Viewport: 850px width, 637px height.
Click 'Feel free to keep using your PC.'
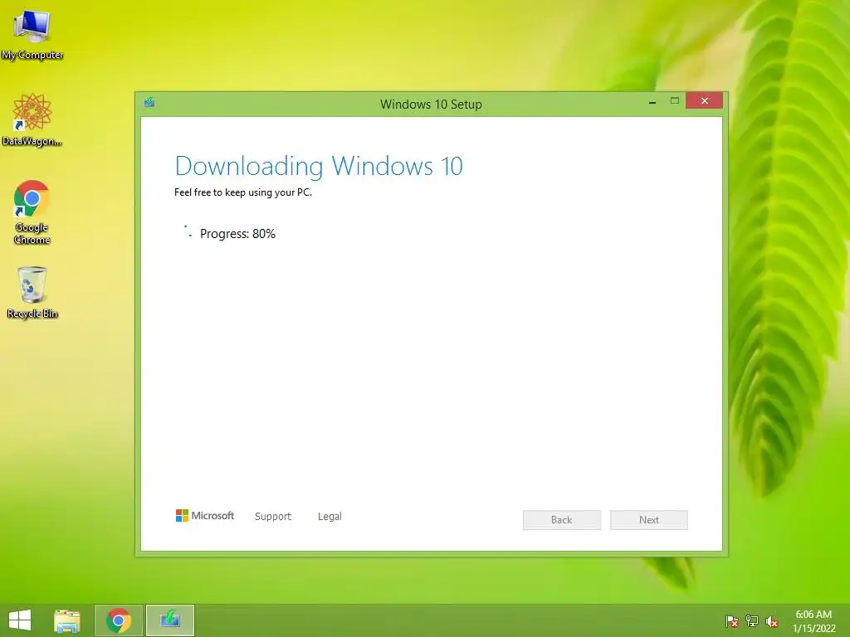click(x=243, y=192)
